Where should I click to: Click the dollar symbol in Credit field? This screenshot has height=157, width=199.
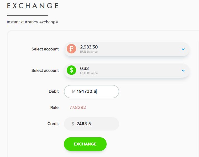click(73, 124)
